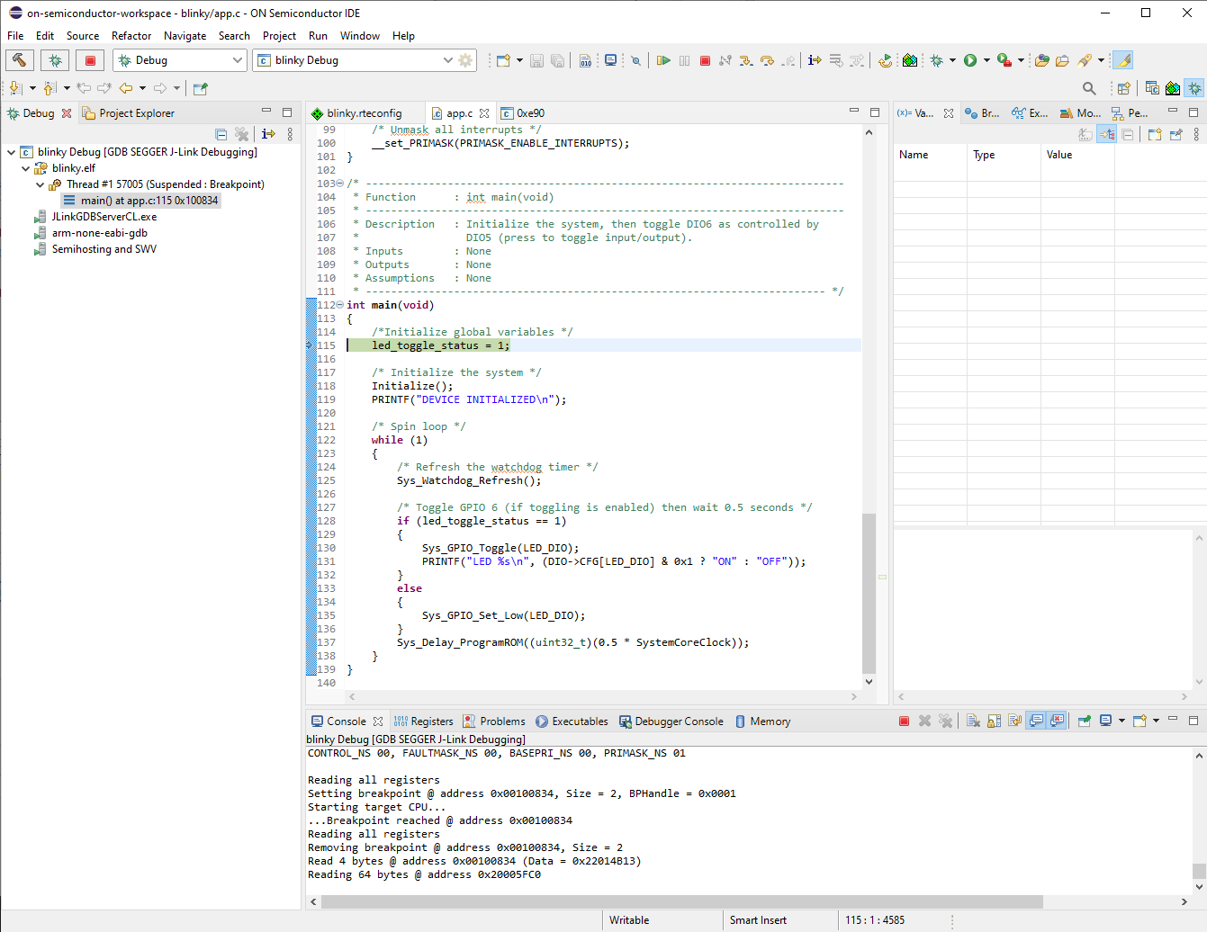This screenshot has height=932, width=1207.
Task: Collapse the Thread #1 tree node
Action: coord(41,184)
